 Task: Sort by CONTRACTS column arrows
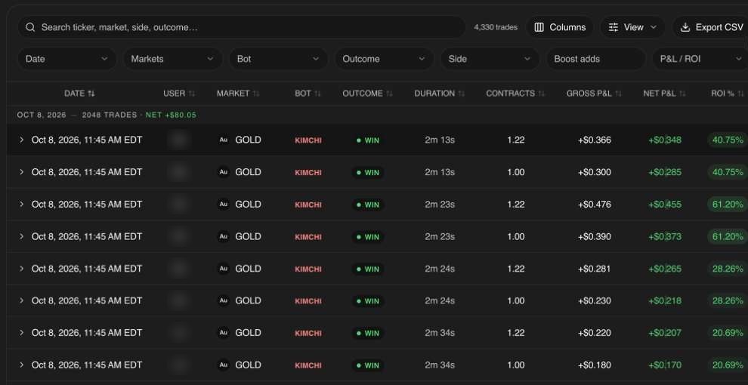coord(542,94)
